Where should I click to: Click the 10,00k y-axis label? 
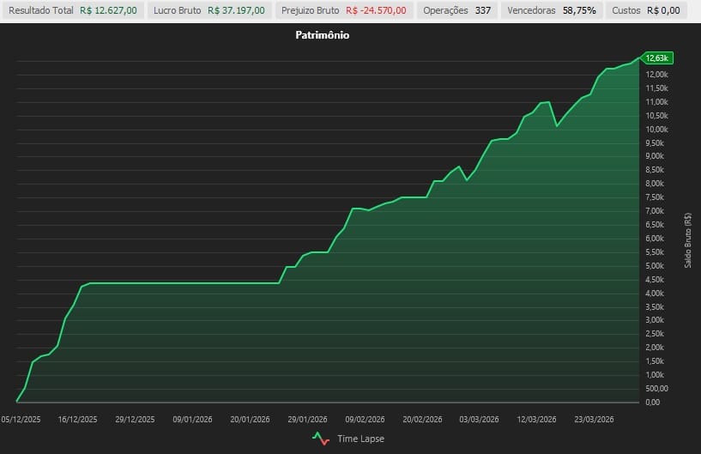(x=656, y=130)
